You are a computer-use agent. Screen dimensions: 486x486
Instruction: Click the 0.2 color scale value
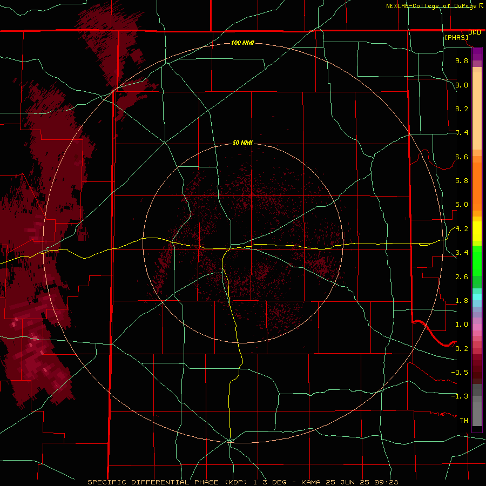pyautogui.click(x=462, y=349)
